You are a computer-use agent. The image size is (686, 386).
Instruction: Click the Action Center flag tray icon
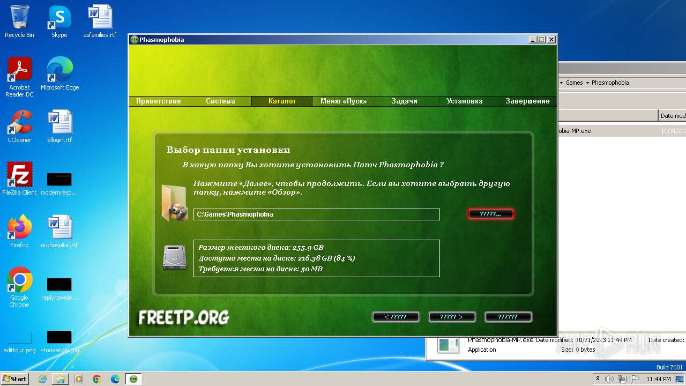634,379
